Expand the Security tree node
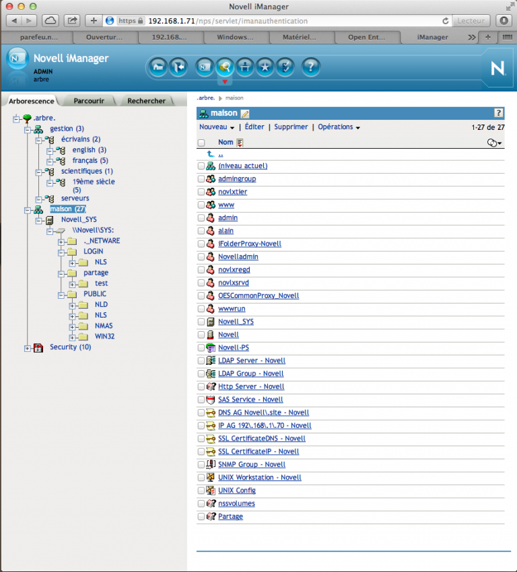This screenshot has height=572, width=517. click(x=28, y=349)
